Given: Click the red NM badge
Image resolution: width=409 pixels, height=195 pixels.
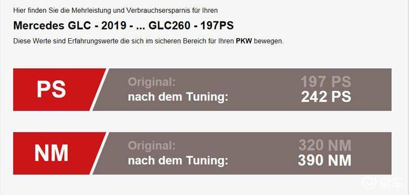Looking at the screenshot, I should 56,153.
